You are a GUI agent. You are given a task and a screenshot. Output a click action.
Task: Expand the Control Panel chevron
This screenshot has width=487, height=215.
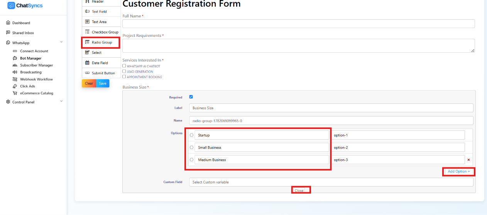coord(61,102)
